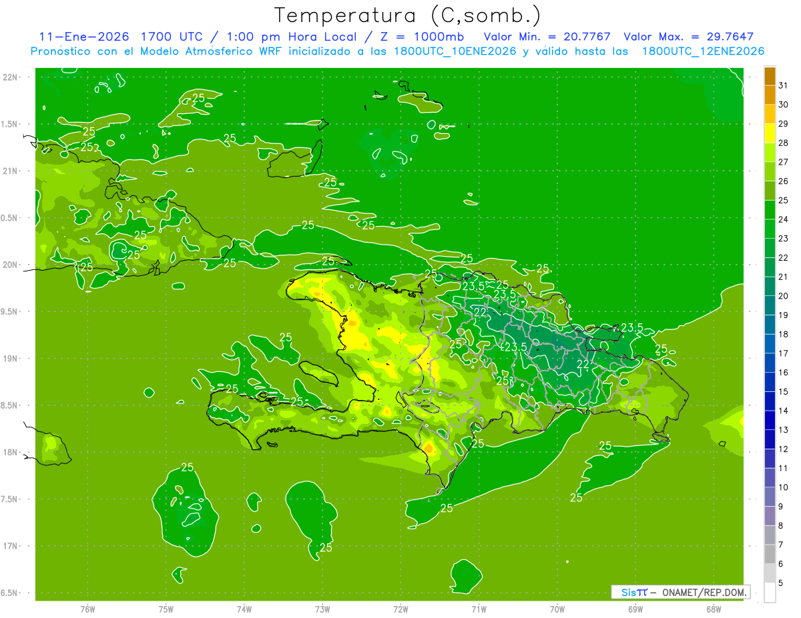The height and width of the screenshot is (618, 801).
Task: Click the '74W' longitude axis label
Action: pyautogui.click(x=244, y=609)
